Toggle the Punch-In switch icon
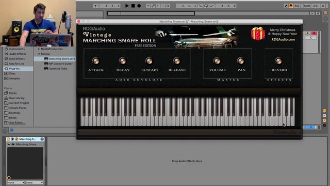 [x=200, y=6]
